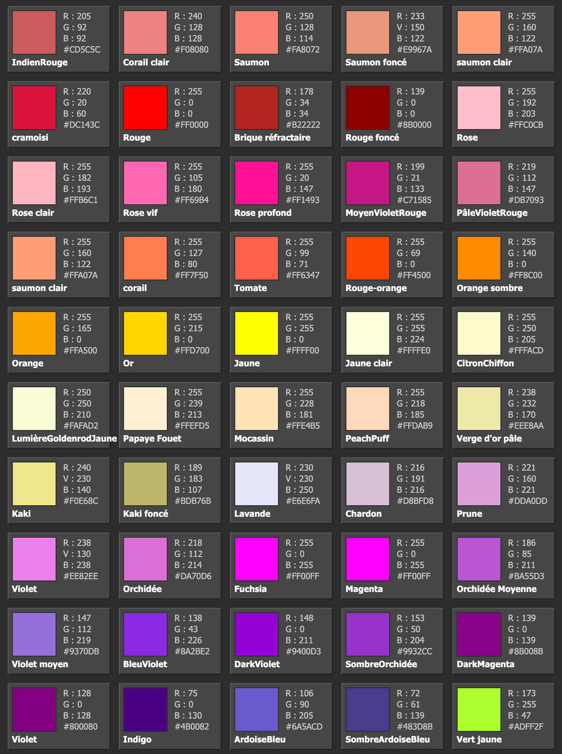
Task: Choose the Rose vif color swatch
Action: [x=145, y=183]
